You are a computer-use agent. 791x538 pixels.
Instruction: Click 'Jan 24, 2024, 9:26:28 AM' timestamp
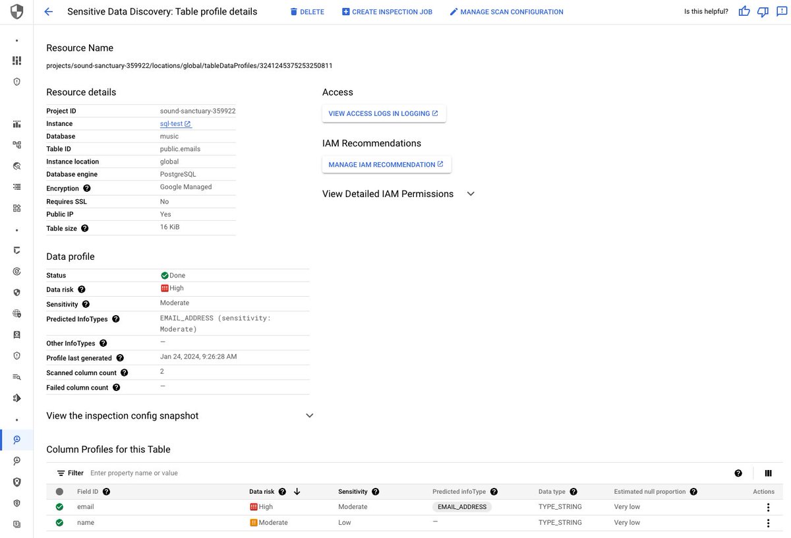pyautogui.click(x=198, y=357)
